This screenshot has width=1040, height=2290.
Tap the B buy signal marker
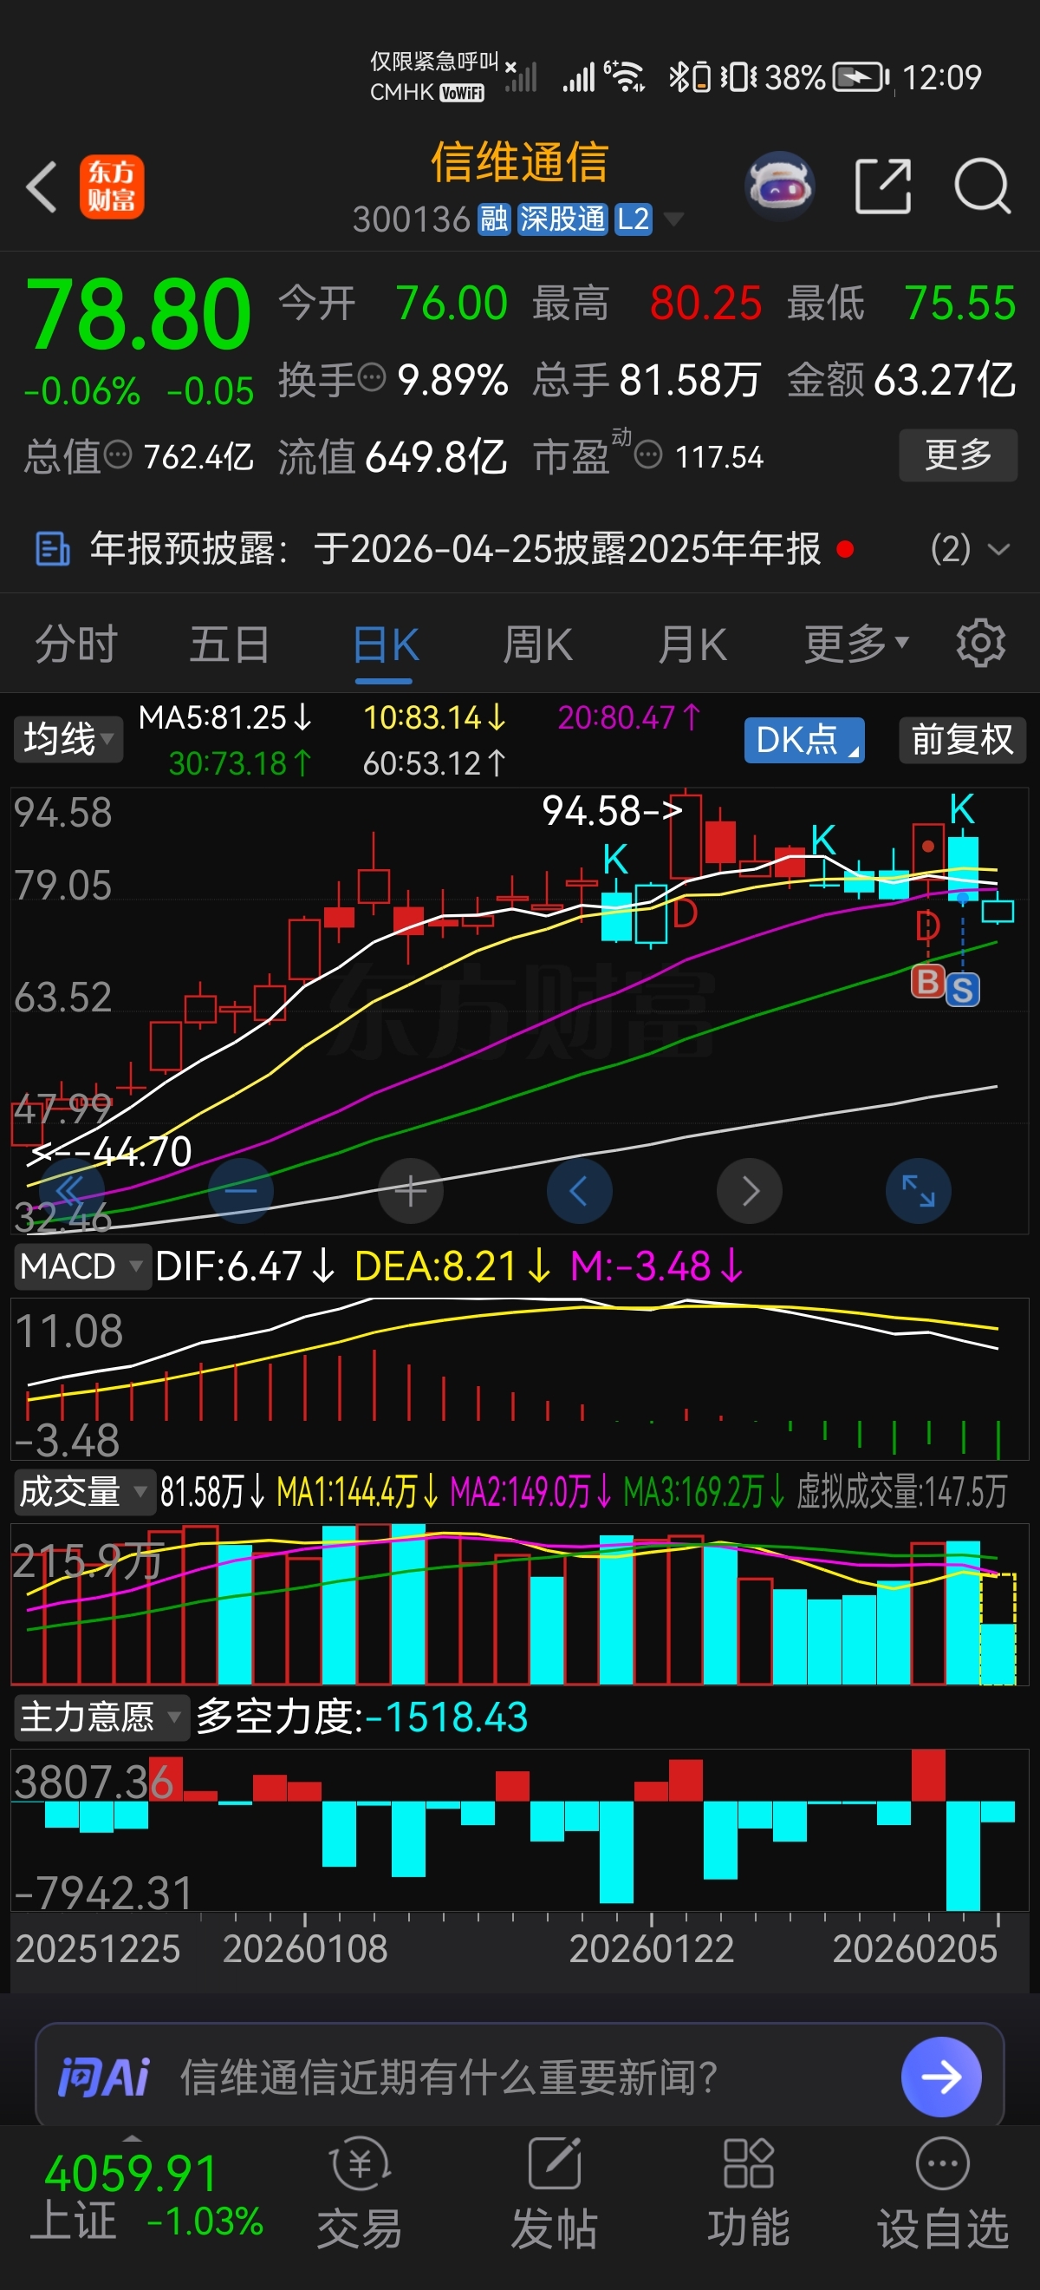(x=928, y=980)
